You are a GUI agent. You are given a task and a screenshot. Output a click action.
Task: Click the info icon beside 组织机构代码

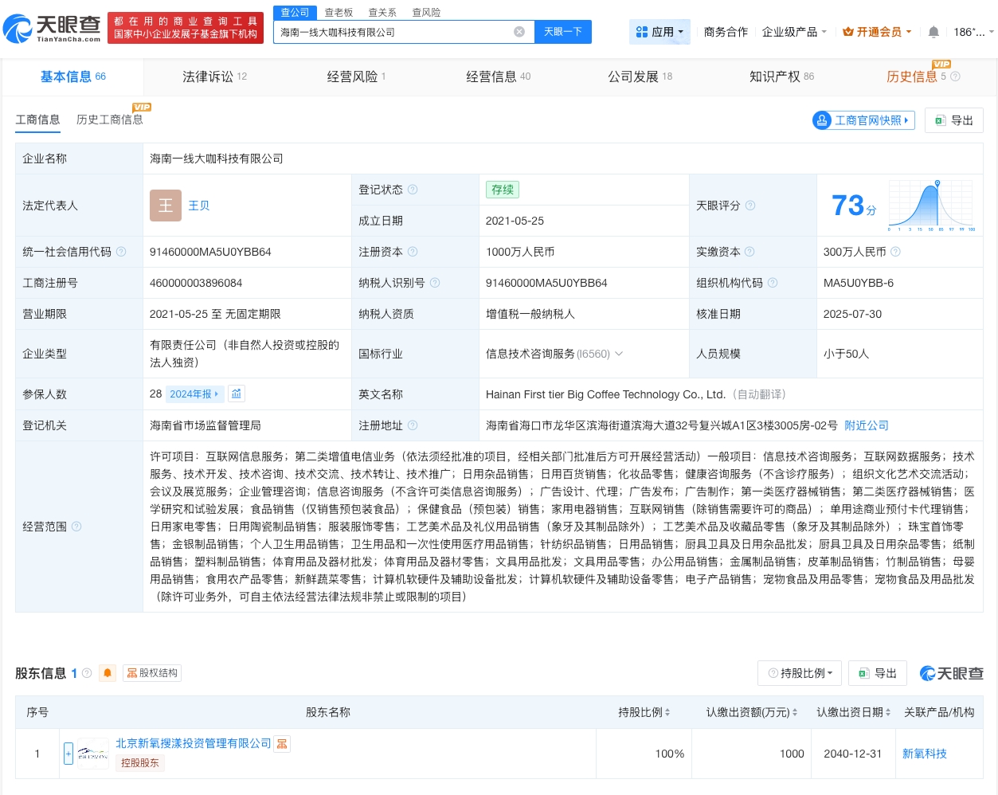click(x=773, y=283)
